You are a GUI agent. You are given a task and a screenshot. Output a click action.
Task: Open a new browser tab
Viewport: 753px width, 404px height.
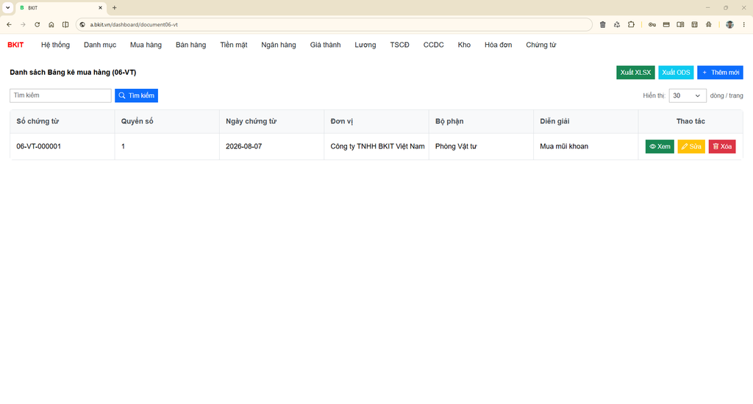(114, 7)
